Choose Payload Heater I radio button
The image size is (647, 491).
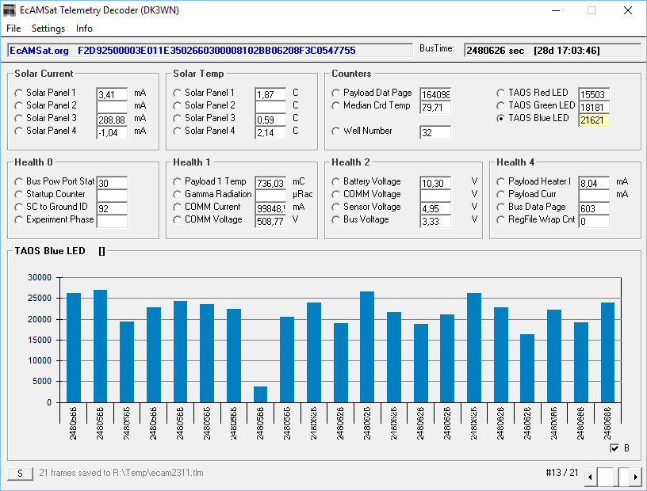pos(501,182)
